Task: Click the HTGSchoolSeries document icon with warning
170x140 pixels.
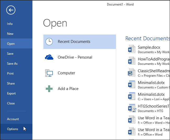Action: (x=132, y=108)
